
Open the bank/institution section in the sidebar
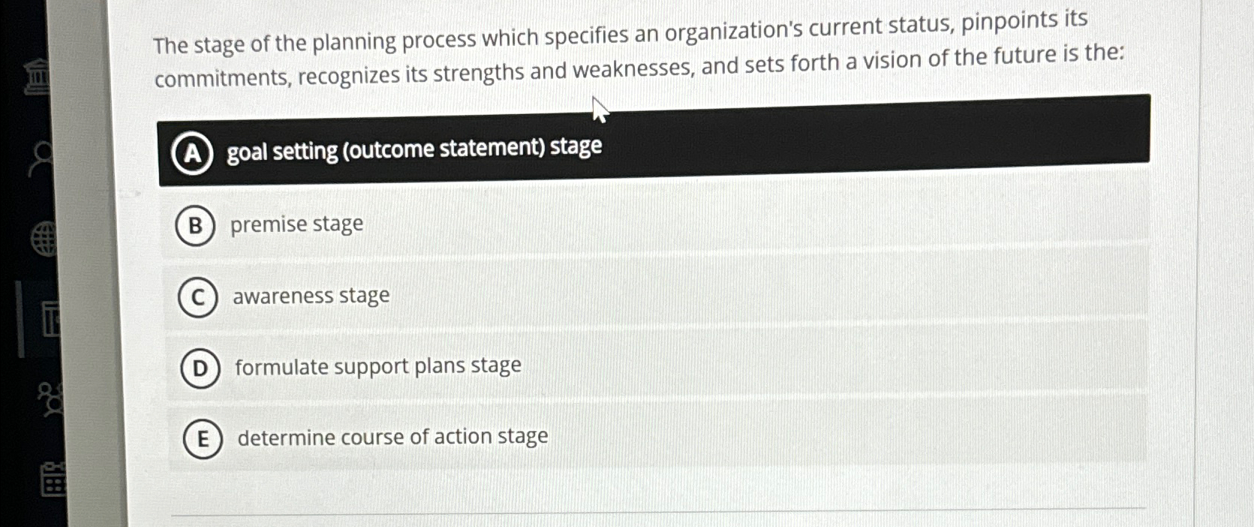[37, 75]
